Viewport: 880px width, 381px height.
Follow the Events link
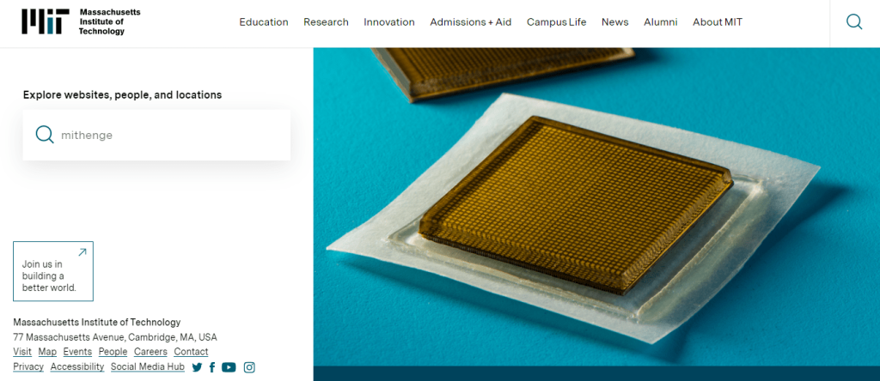(77, 352)
